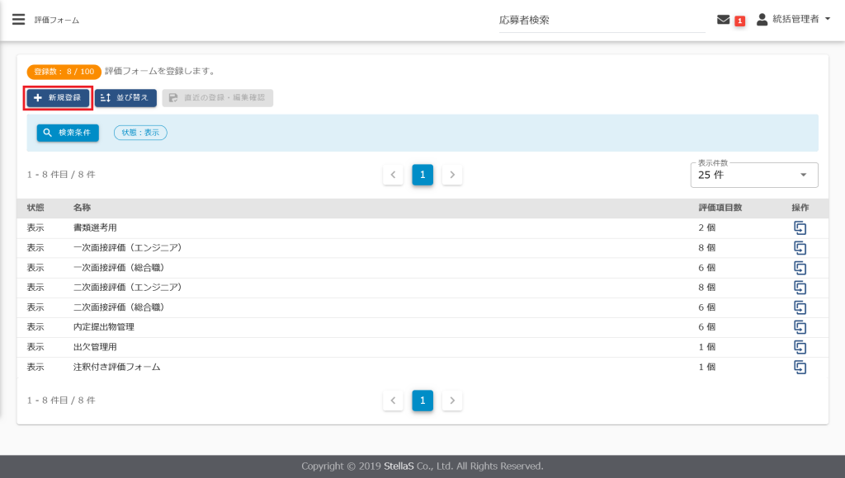Go to previous page in bottom pagination
This screenshot has height=478, width=845.
click(x=393, y=401)
